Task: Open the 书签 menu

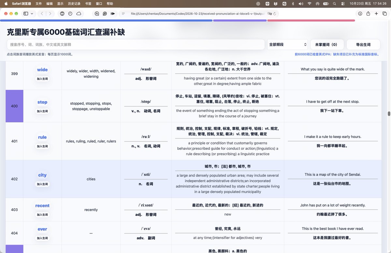Action: [x=88, y=4]
